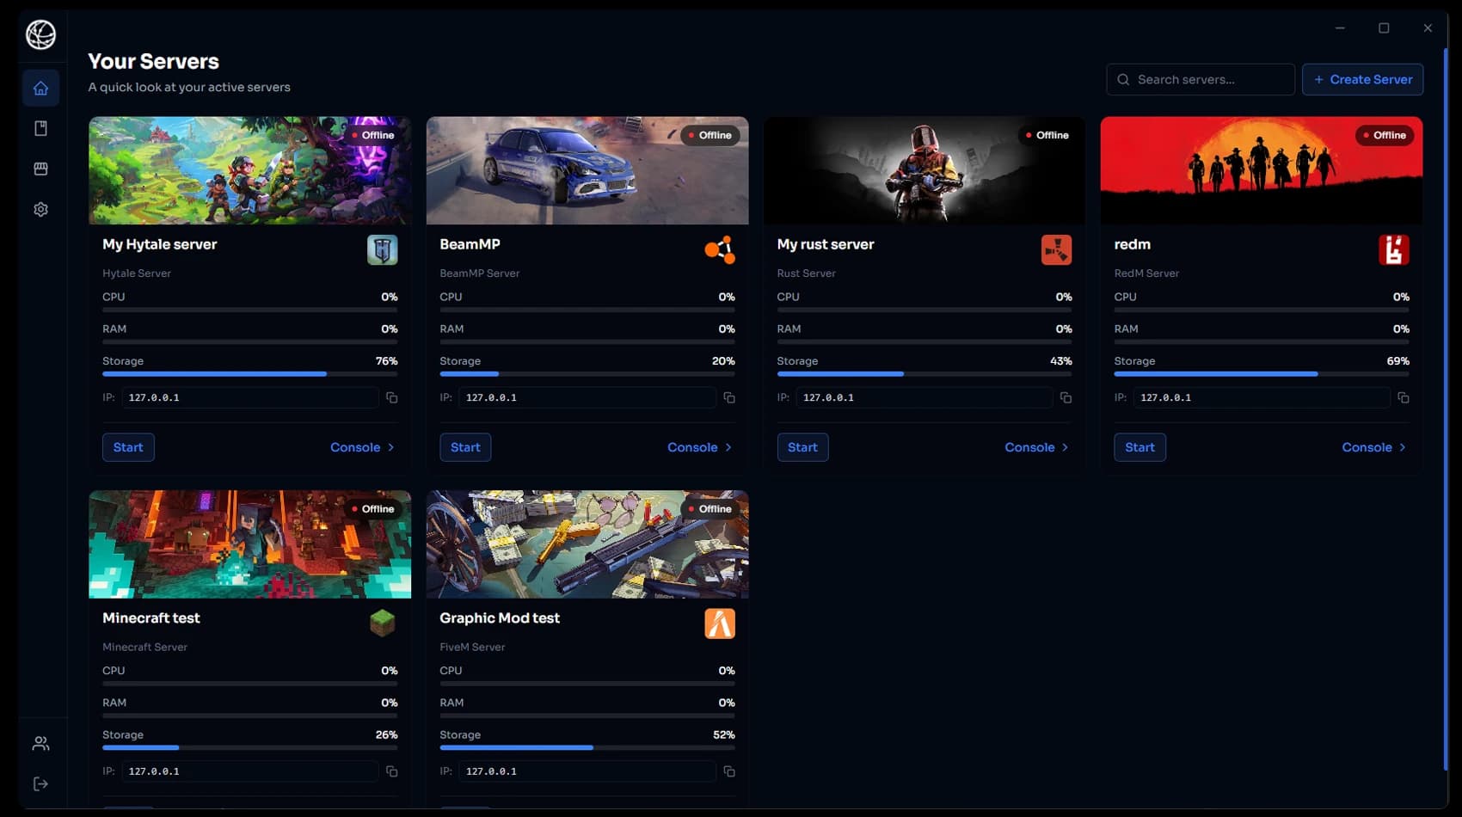The width and height of the screenshot is (1462, 817).
Task: Start My rust server
Action: pyautogui.click(x=802, y=447)
